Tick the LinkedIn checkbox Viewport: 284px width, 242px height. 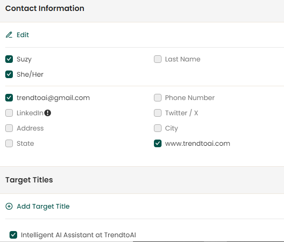[9, 113]
